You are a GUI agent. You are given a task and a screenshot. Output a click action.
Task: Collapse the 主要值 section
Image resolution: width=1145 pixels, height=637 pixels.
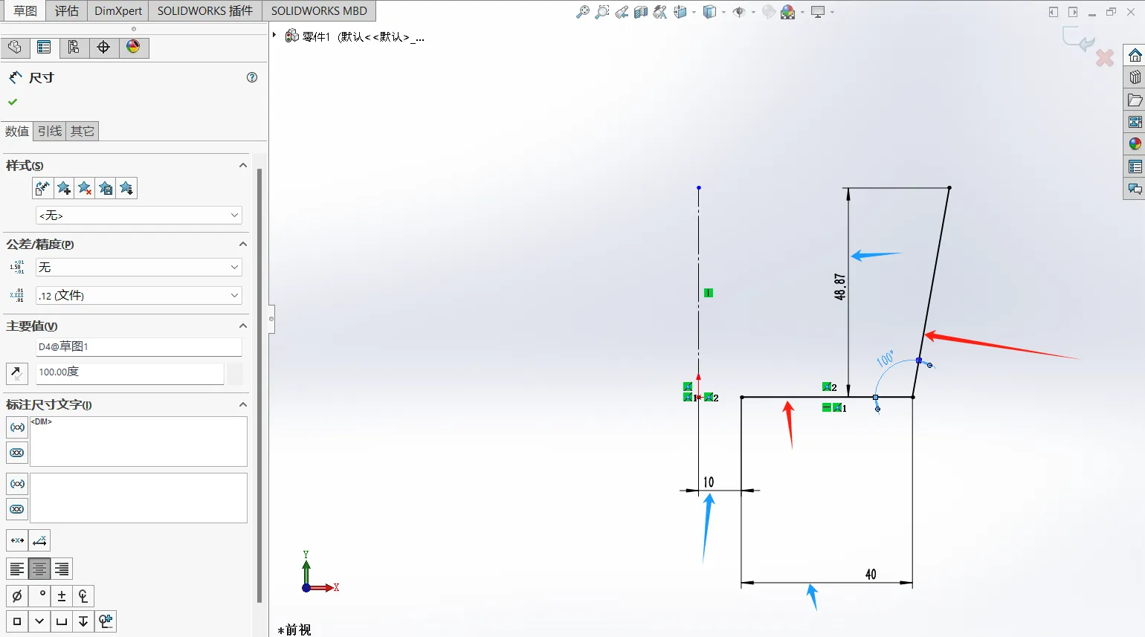(242, 326)
